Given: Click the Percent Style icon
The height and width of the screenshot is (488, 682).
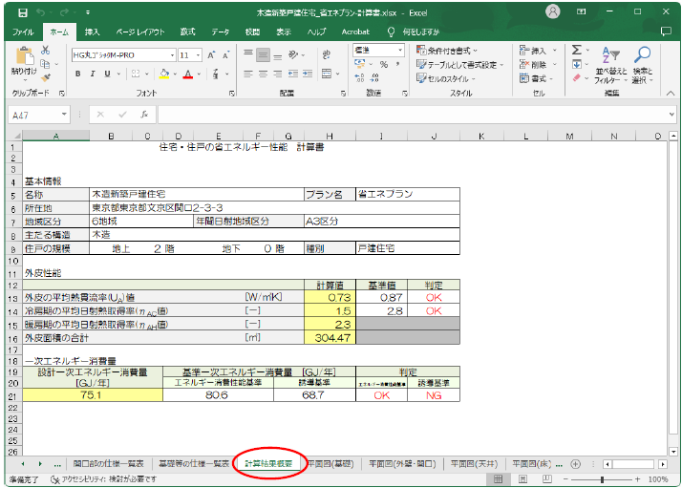Looking at the screenshot, I should click(x=384, y=64).
